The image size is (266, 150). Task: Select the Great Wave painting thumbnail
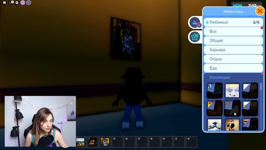[x=214, y=125]
